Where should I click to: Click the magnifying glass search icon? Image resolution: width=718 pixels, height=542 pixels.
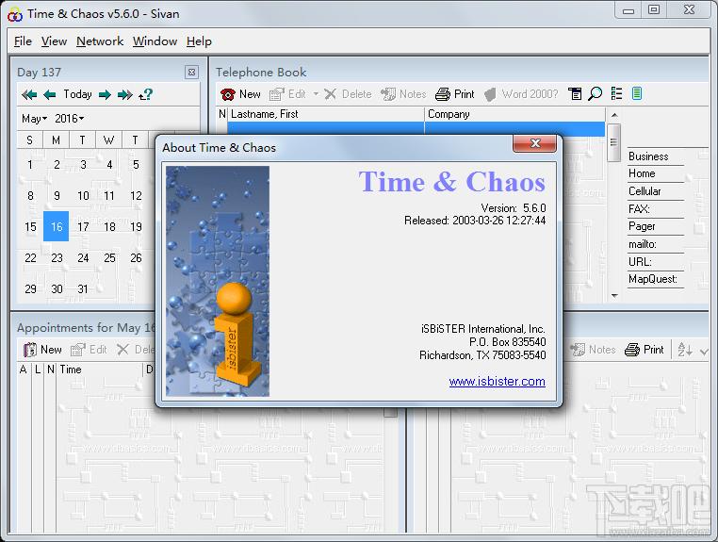click(595, 94)
